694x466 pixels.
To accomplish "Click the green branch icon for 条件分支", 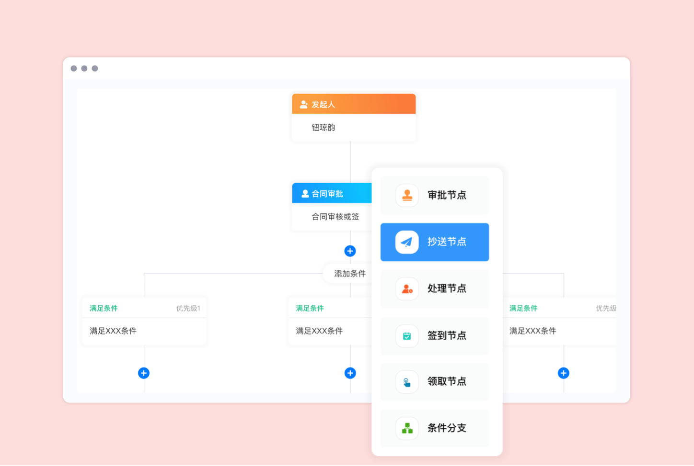I will 407,428.
